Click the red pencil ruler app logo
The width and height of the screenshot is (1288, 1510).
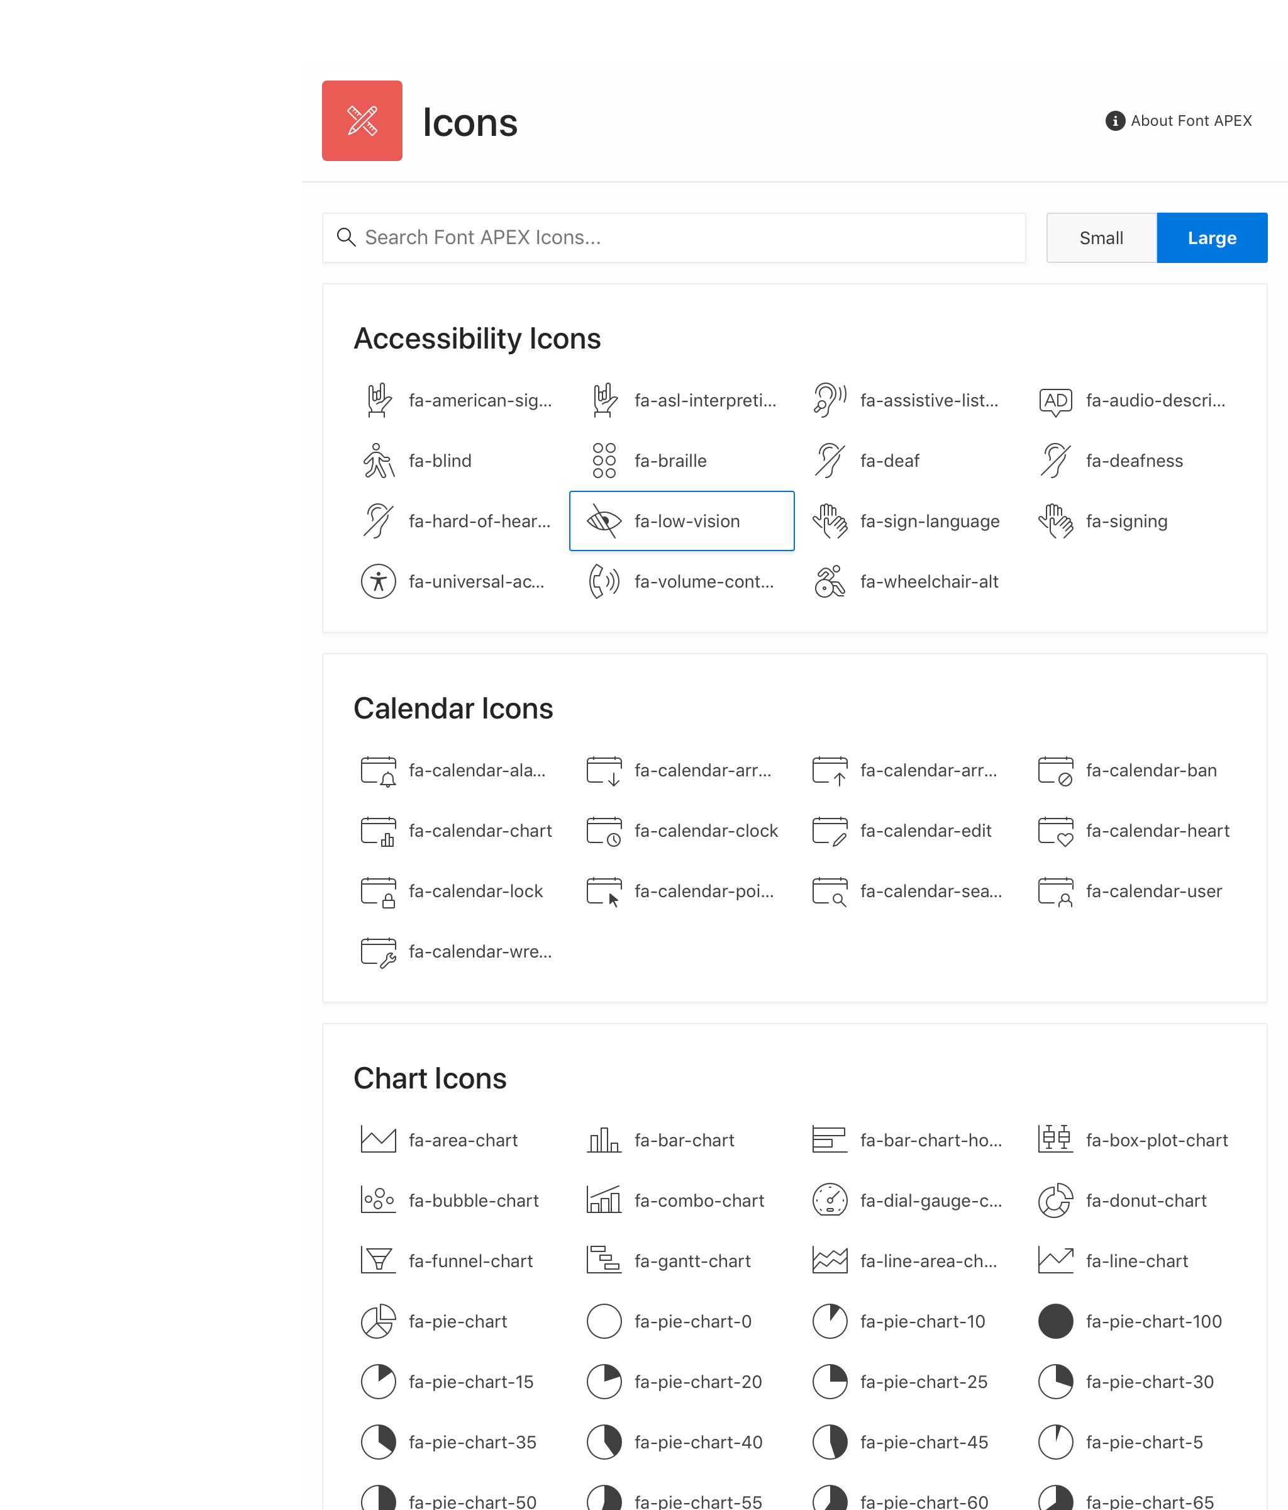[x=362, y=121]
